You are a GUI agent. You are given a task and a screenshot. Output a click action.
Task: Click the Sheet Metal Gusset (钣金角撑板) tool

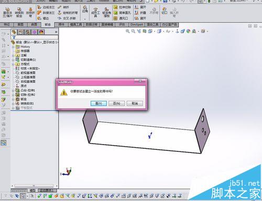tap(106, 13)
